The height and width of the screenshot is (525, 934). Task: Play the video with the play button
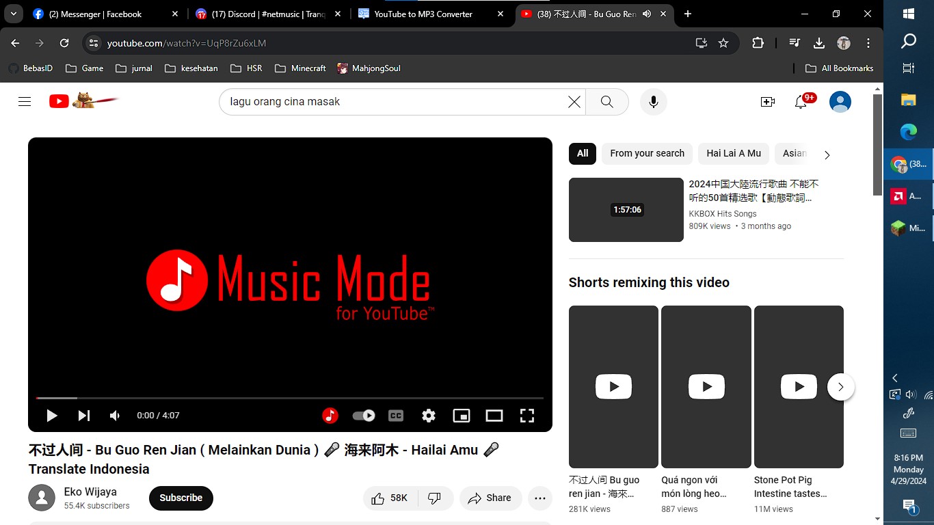[51, 416]
